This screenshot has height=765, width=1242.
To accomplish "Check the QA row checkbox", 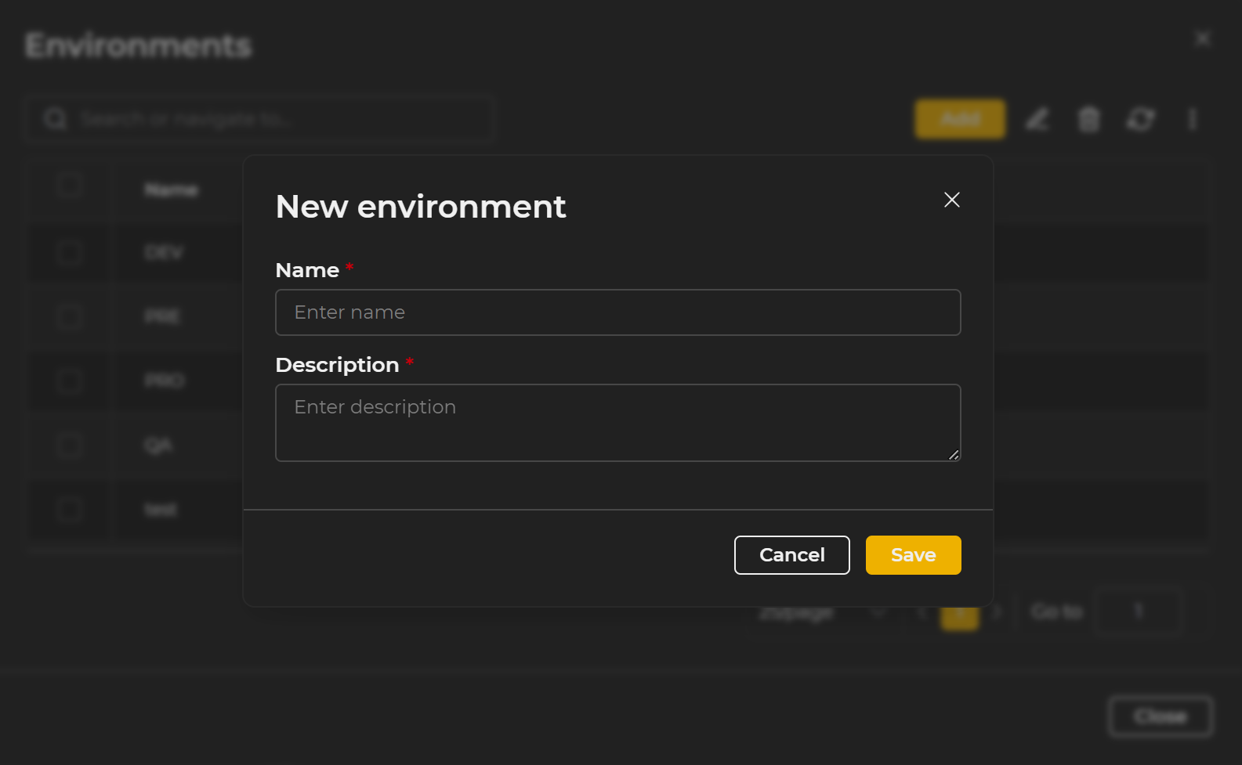I will tap(70, 446).
